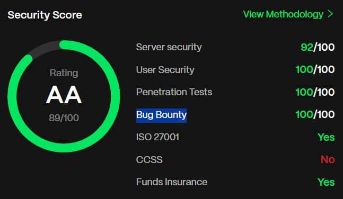Click the User Security 100/100 score

315,70
